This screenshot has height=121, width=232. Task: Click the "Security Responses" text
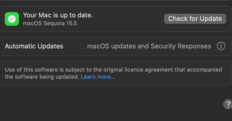pyautogui.click(x=181, y=46)
